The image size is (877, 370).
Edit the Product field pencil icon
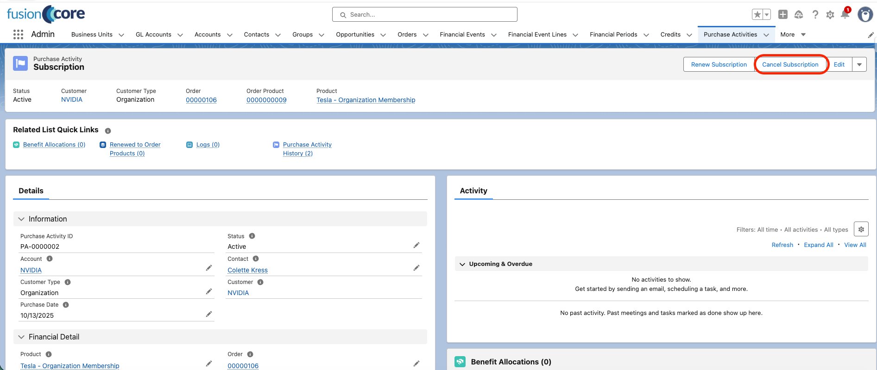209,364
